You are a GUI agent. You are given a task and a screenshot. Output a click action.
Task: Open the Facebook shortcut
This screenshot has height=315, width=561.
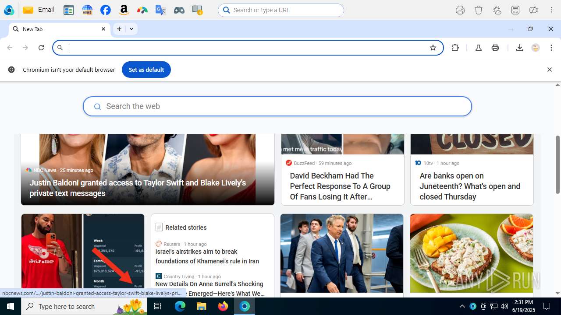105,10
